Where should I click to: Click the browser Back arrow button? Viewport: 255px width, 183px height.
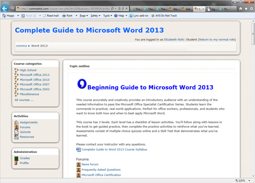pyautogui.click(x=4, y=8)
